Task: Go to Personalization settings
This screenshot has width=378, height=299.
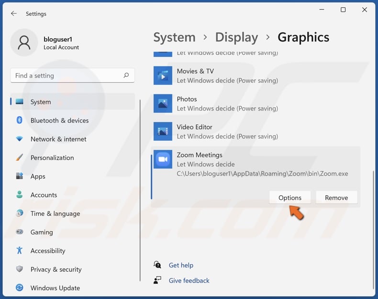Action: (73, 157)
